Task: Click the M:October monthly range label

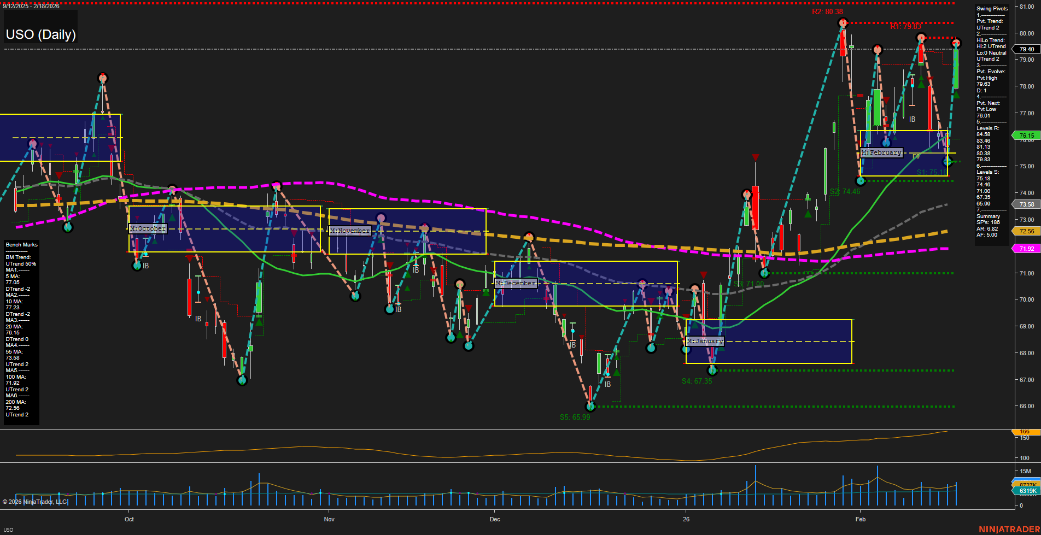Action: tap(147, 228)
